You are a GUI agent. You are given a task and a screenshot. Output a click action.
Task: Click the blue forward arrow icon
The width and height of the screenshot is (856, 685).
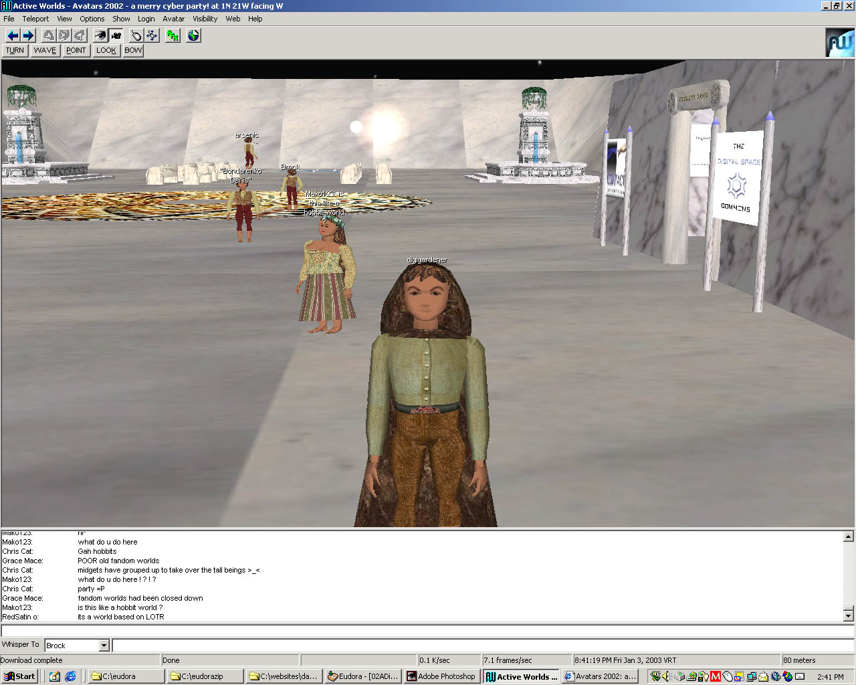[x=28, y=35]
